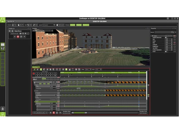
Task: Click the Brightness value field in track list
Action: (x=53, y=103)
